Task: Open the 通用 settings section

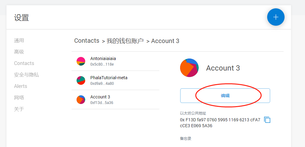Action: tap(19, 41)
